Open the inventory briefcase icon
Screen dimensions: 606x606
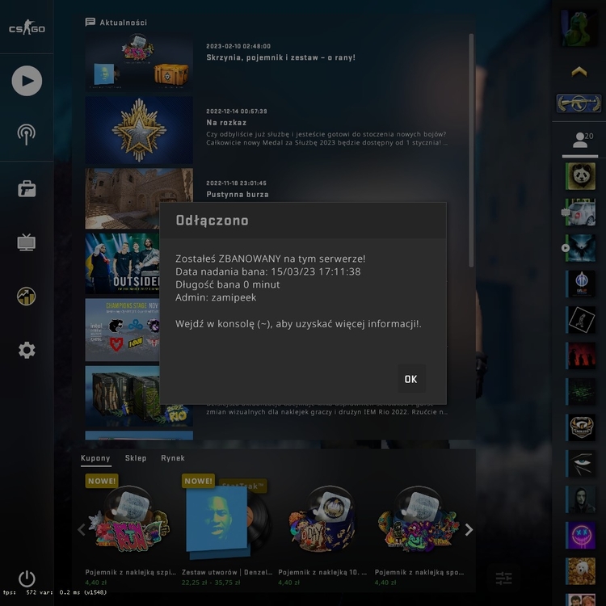coord(27,188)
